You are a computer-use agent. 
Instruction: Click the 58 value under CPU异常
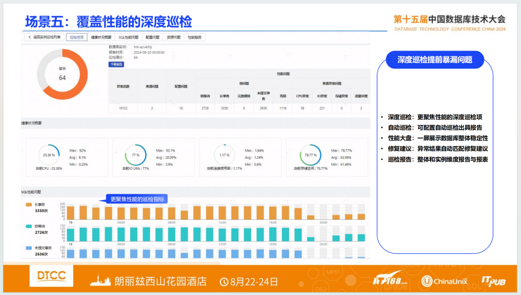pyautogui.click(x=302, y=108)
